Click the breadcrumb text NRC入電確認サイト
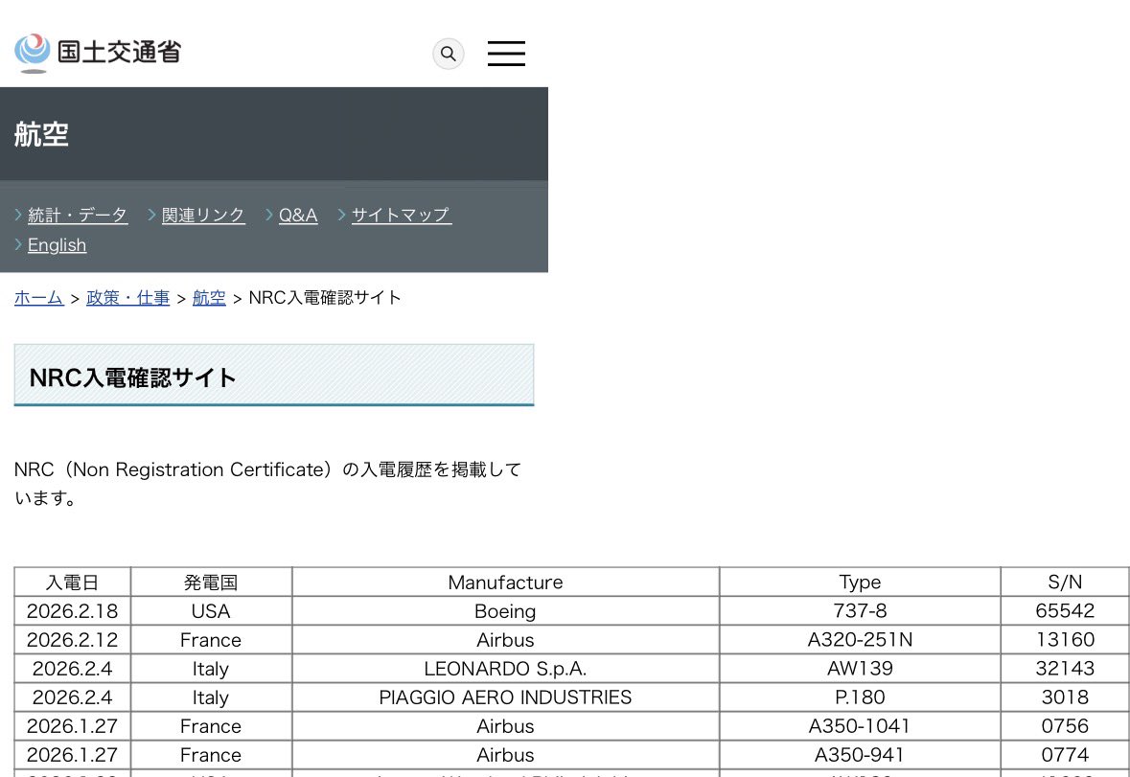 click(325, 297)
